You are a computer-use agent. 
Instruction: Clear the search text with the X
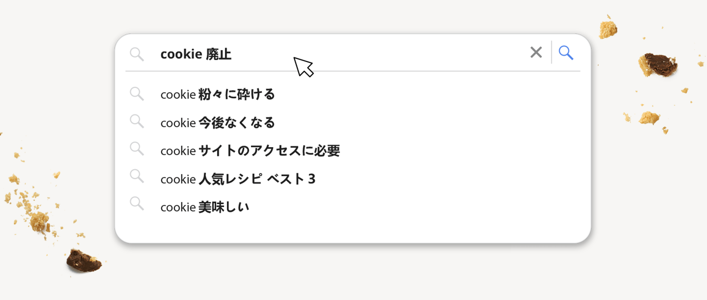pos(536,52)
